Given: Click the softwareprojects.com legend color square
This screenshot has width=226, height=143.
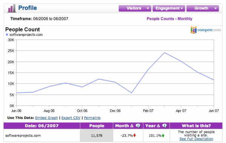Looking at the screenshot, I should (7, 35).
